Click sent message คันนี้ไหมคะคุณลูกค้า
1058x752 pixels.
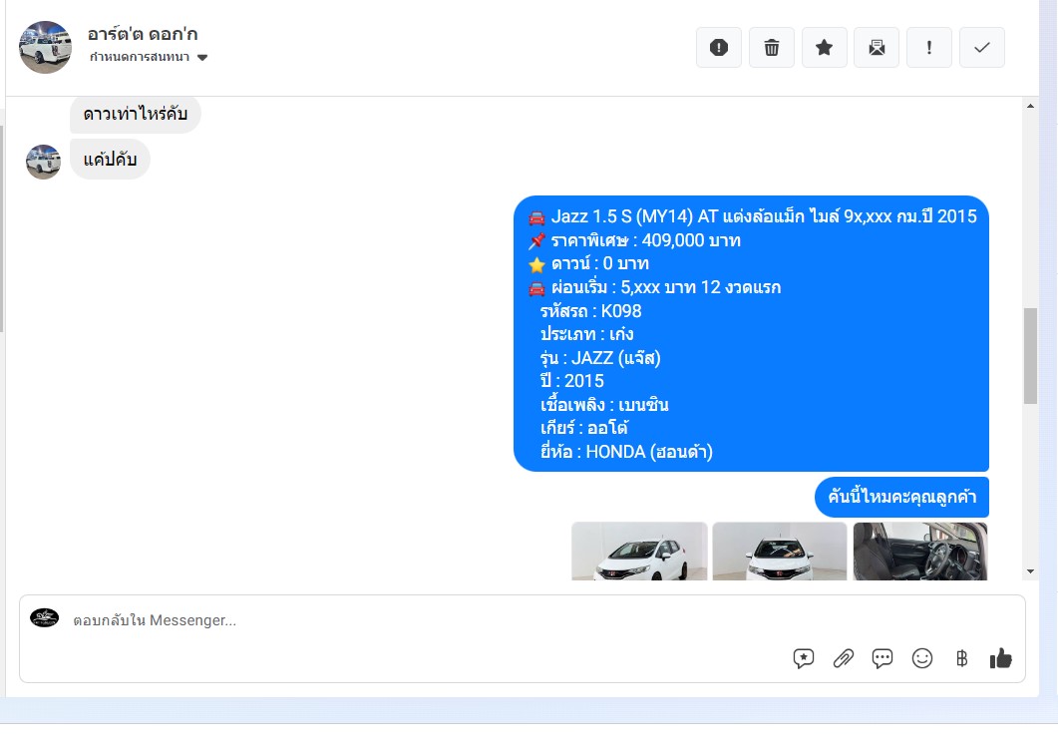coord(902,498)
